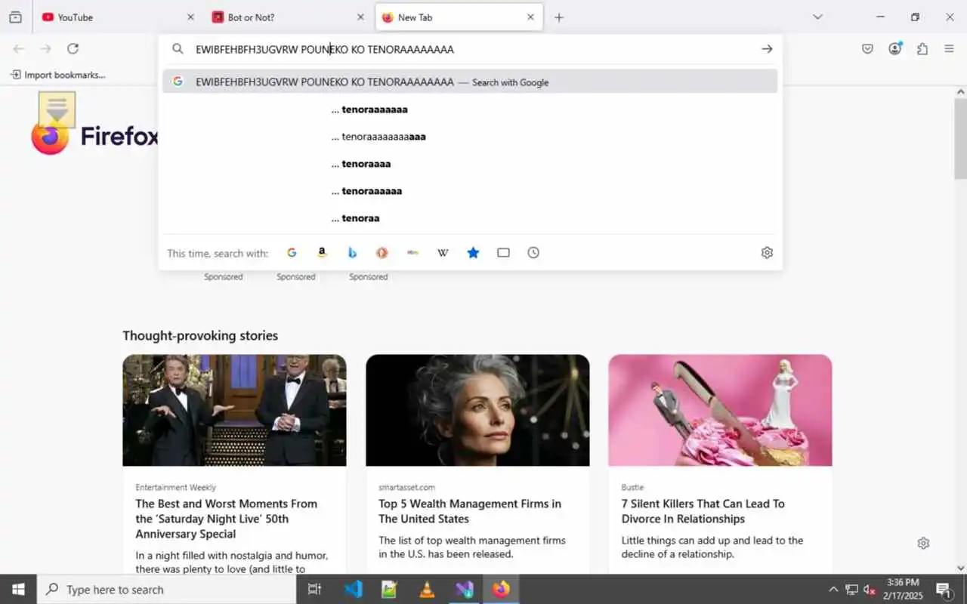Open 'Top 5 Wealth Management Firms' headline
Screen dimensions: 967x604
tap(470, 511)
